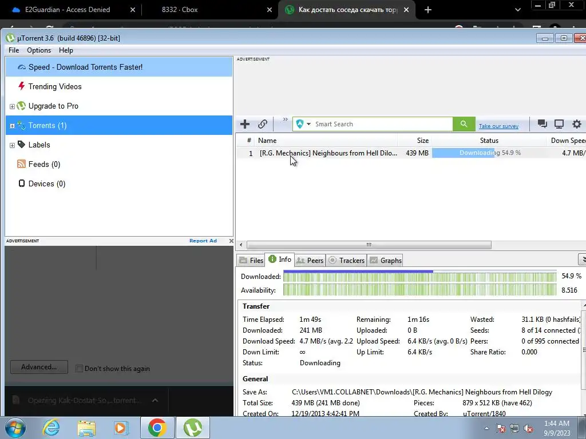The height and width of the screenshot is (439, 586).
Task: Launch Internet Explorer from the taskbar
Action: click(x=50, y=428)
